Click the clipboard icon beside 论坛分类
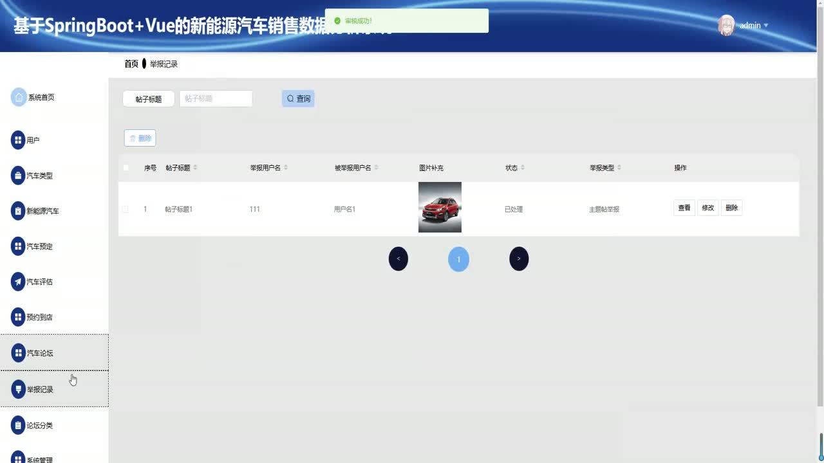The width and height of the screenshot is (824, 463). point(18,425)
